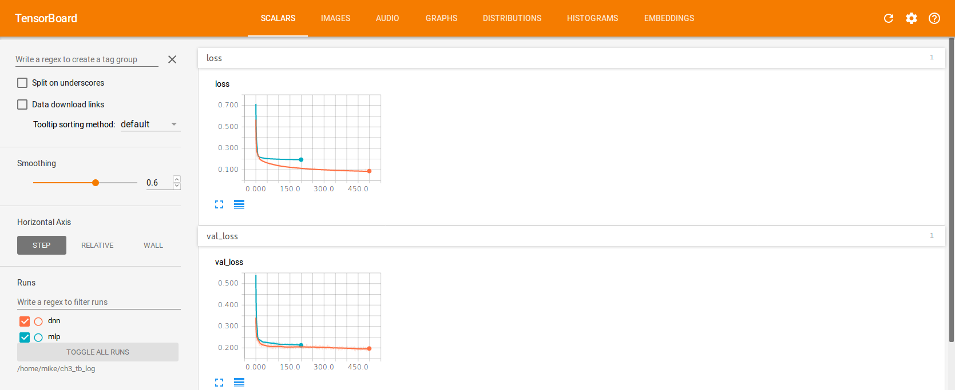Switch to the HISTOGRAMS tab
This screenshot has height=390, width=955.
click(x=592, y=18)
